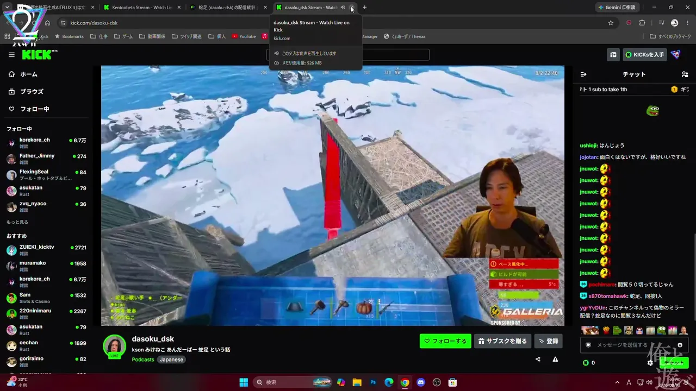Image resolution: width=696 pixels, height=391 pixels.
Task: Open followed channel Father_Jimmy
Action: [47, 159]
